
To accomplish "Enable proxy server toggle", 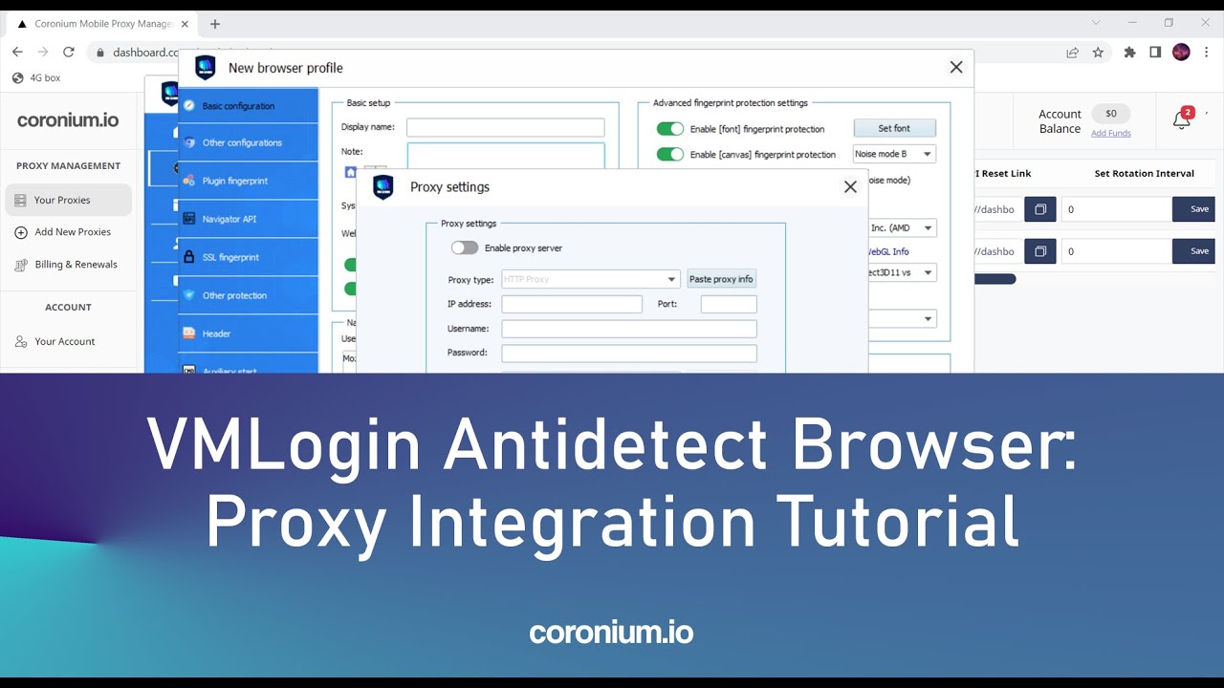I will (x=465, y=247).
